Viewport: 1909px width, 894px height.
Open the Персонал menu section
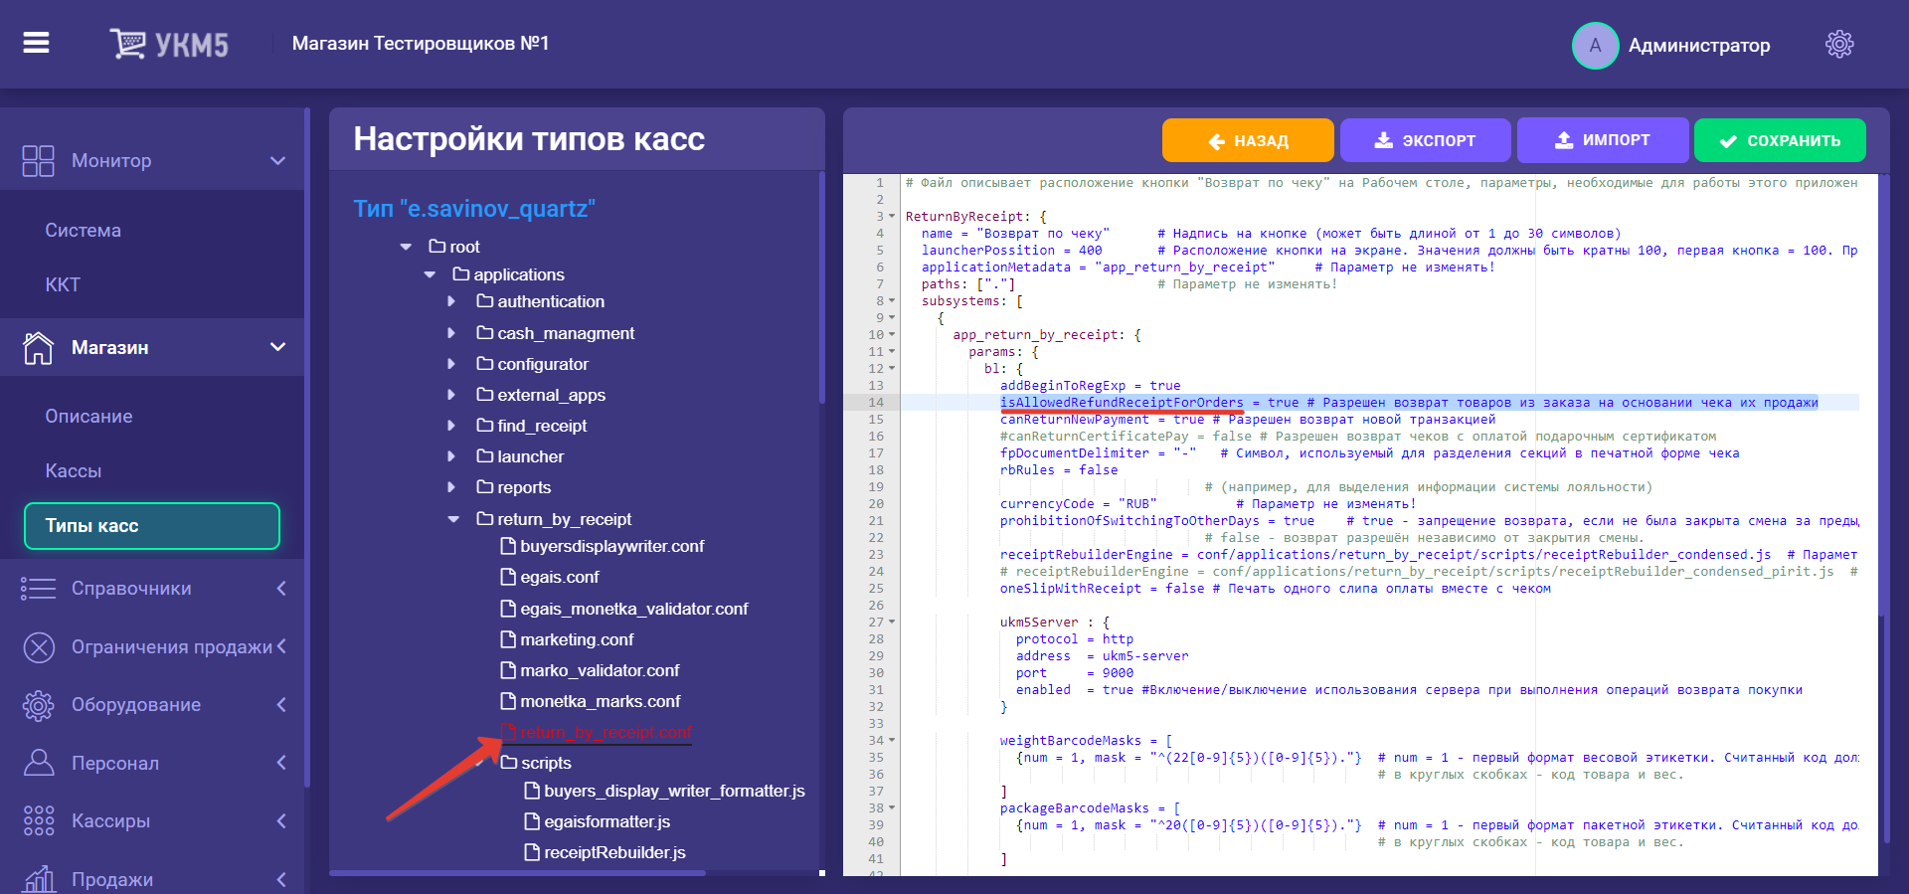coord(152,763)
